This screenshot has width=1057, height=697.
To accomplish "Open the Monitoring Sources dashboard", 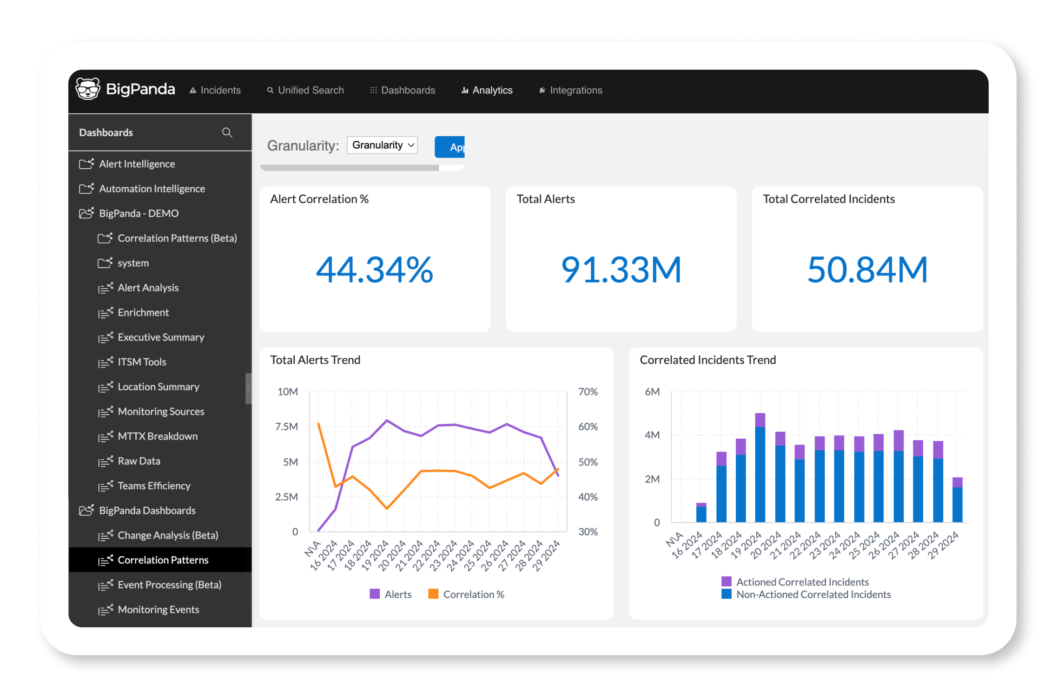I will coord(160,411).
